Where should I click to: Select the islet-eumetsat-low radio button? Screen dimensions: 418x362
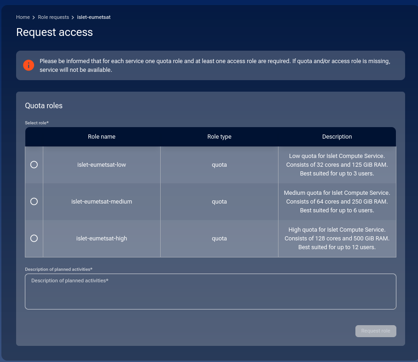pyautogui.click(x=34, y=165)
